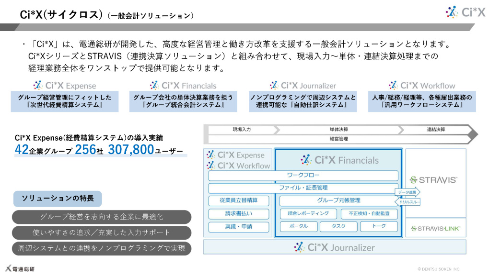Click the Ci*X logo in top-right corner
The width and height of the screenshot is (489, 277).
click(x=466, y=12)
